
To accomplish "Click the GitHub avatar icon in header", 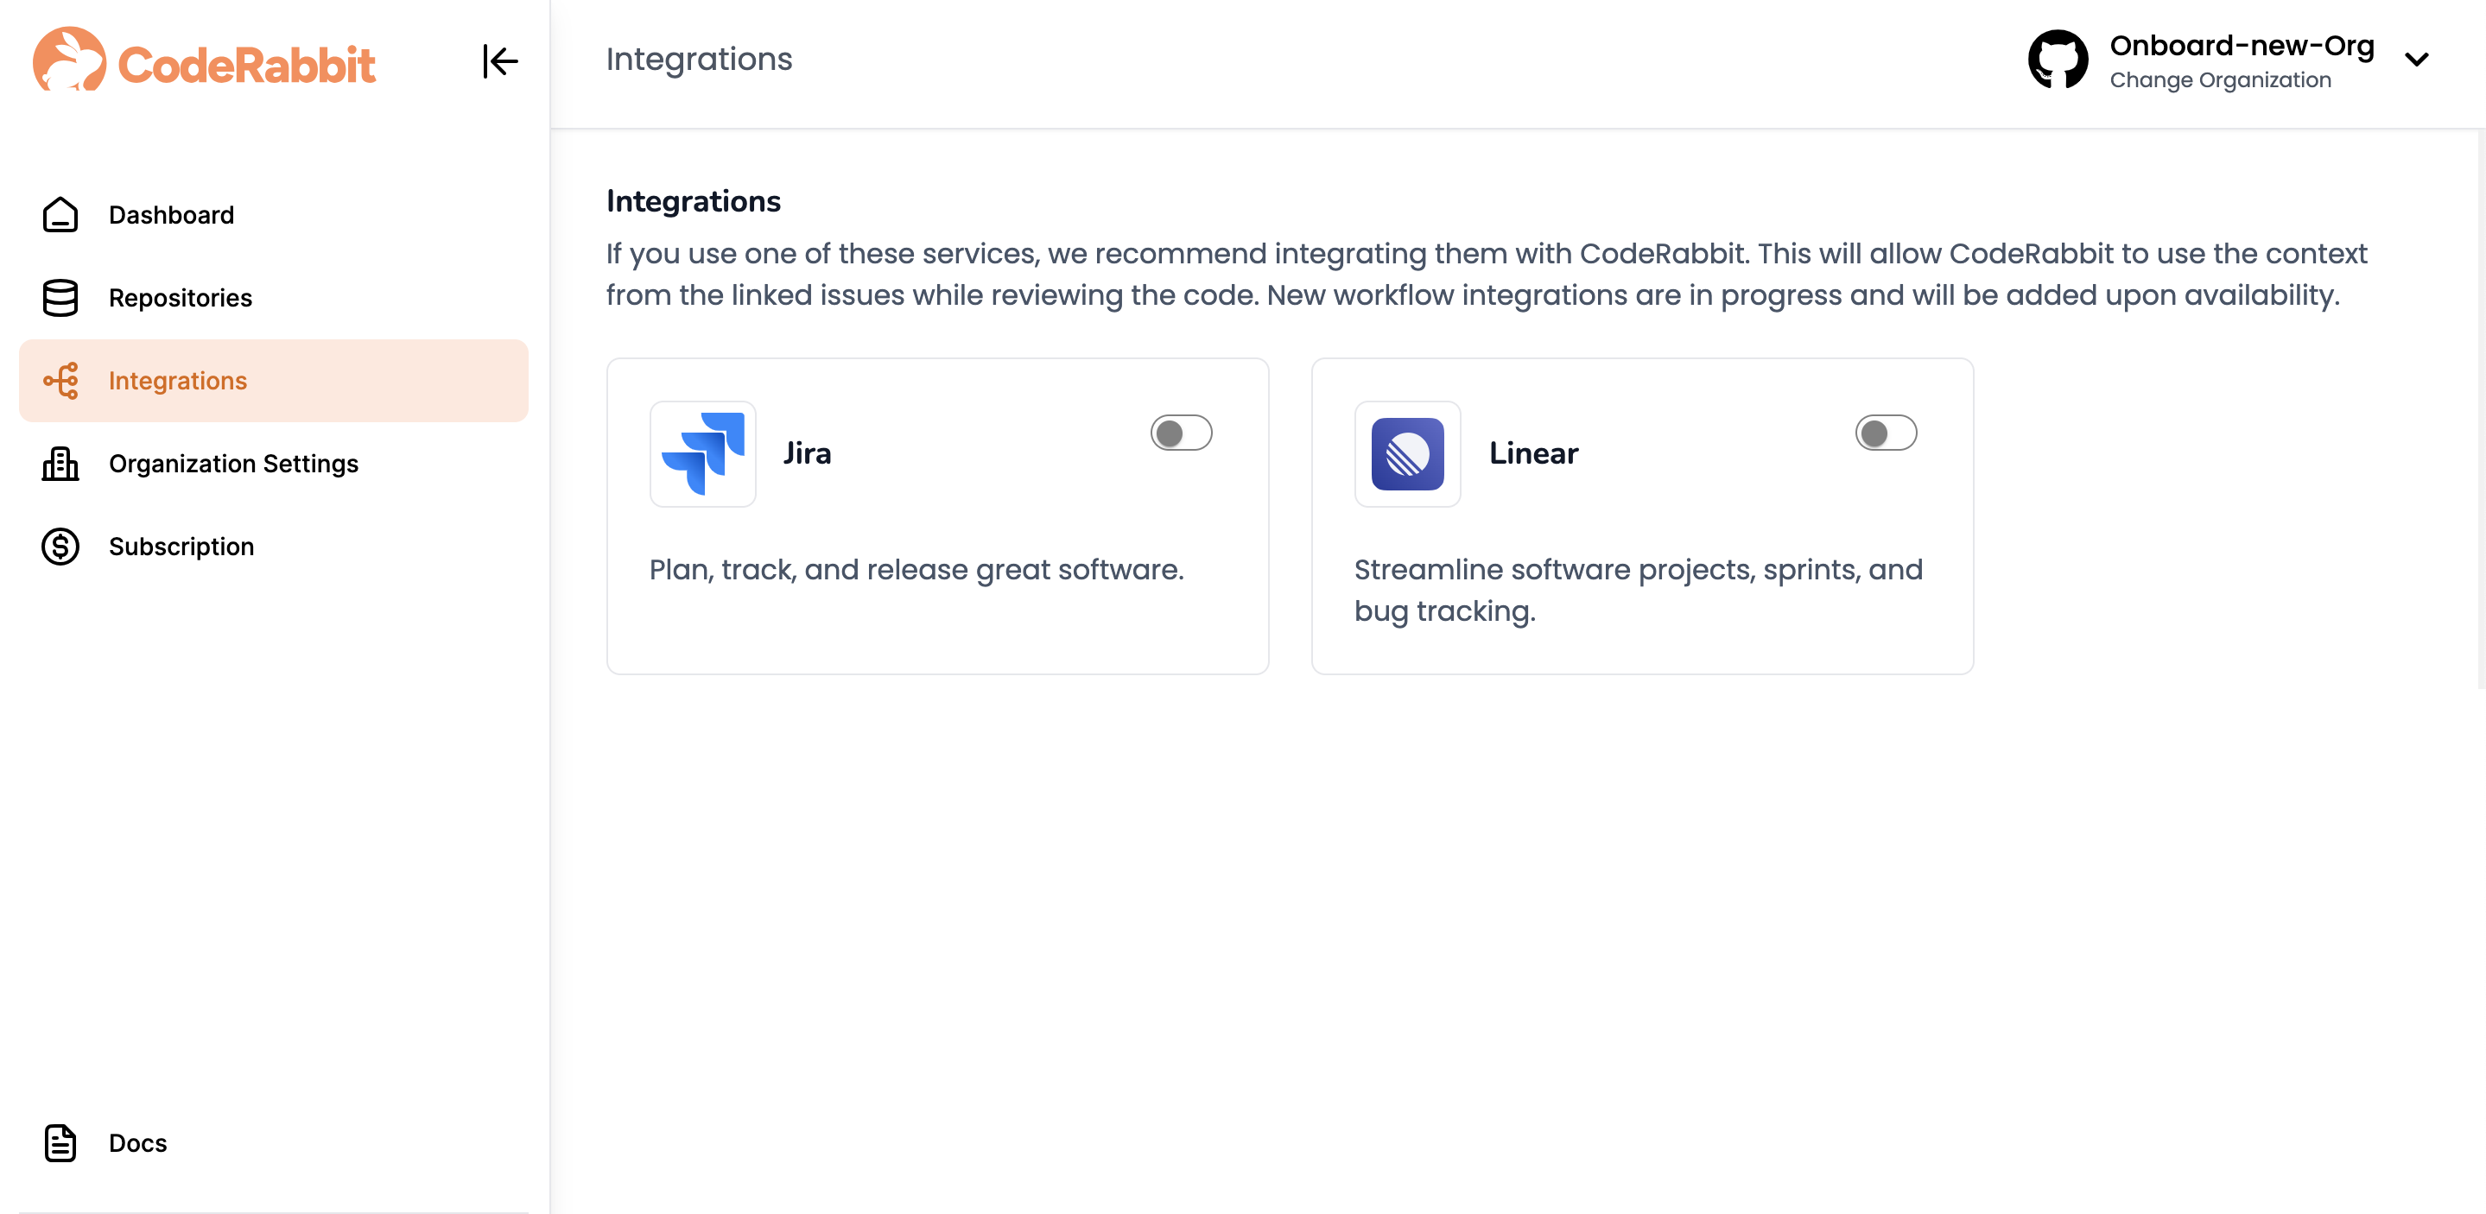I will coord(2058,60).
